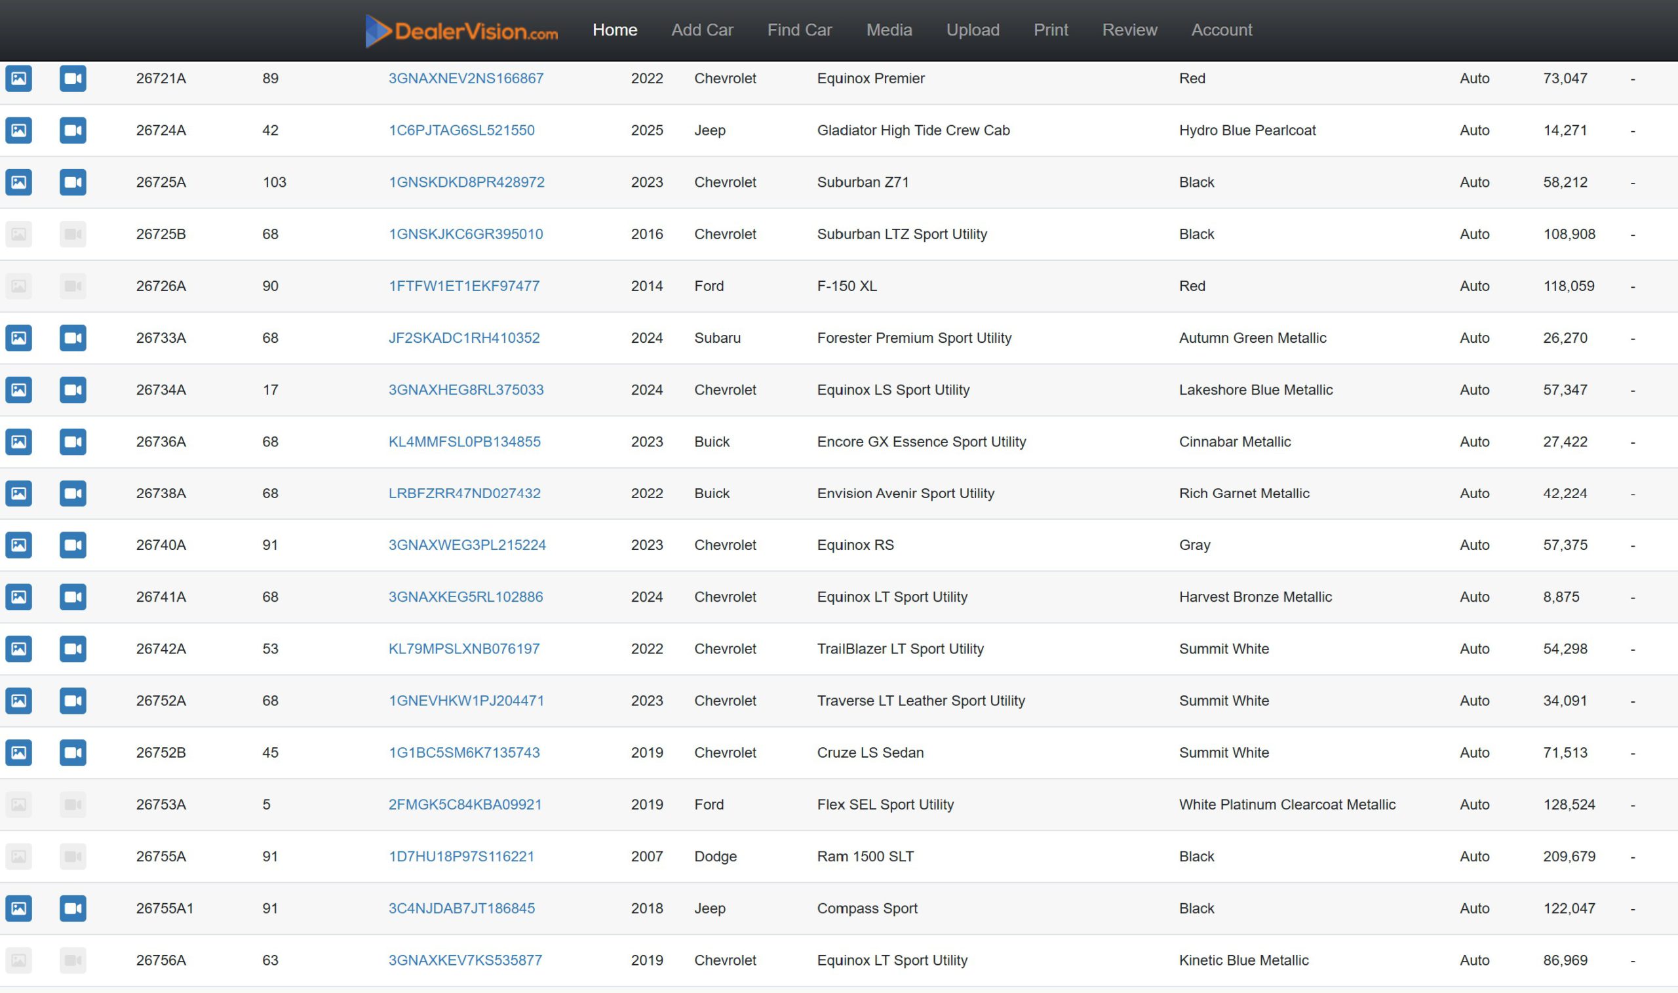This screenshot has height=993, width=1678.
Task: Open VIN 1G1BC5SM6K7135743 link
Action: 464,752
